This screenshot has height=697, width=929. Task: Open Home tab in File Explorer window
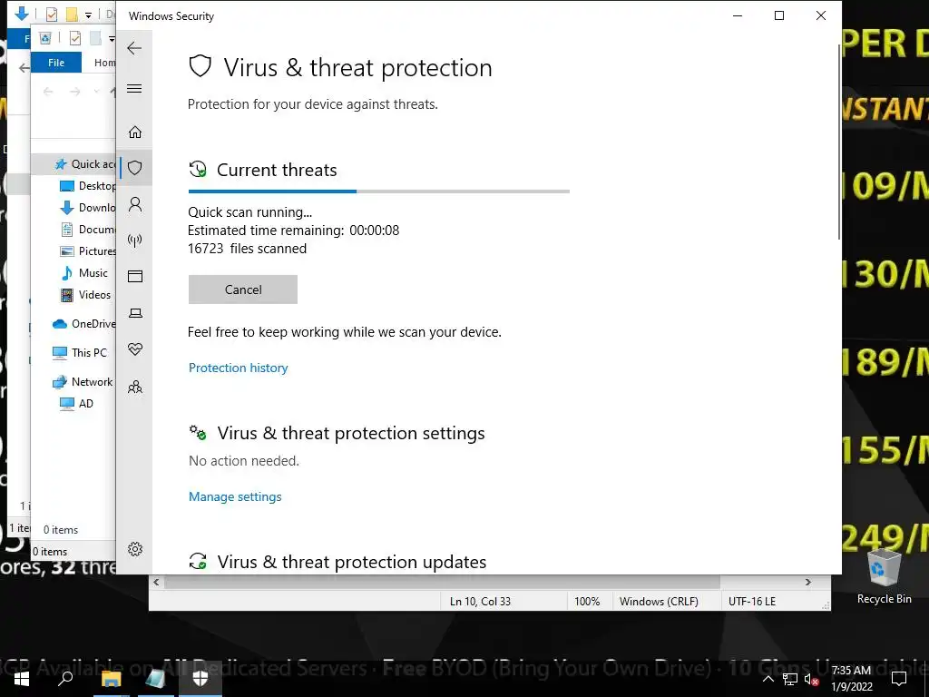[104, 63]
